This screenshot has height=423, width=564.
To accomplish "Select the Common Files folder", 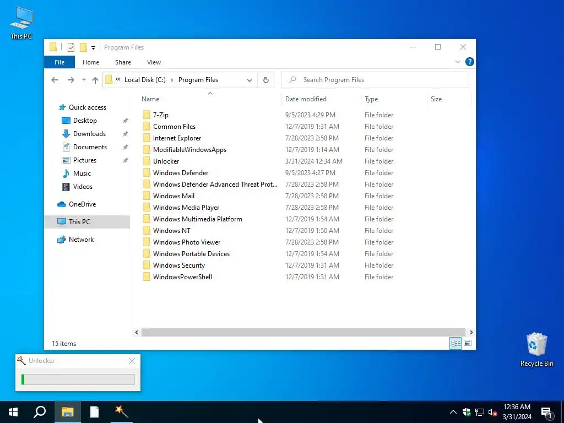I will [174, 127].
